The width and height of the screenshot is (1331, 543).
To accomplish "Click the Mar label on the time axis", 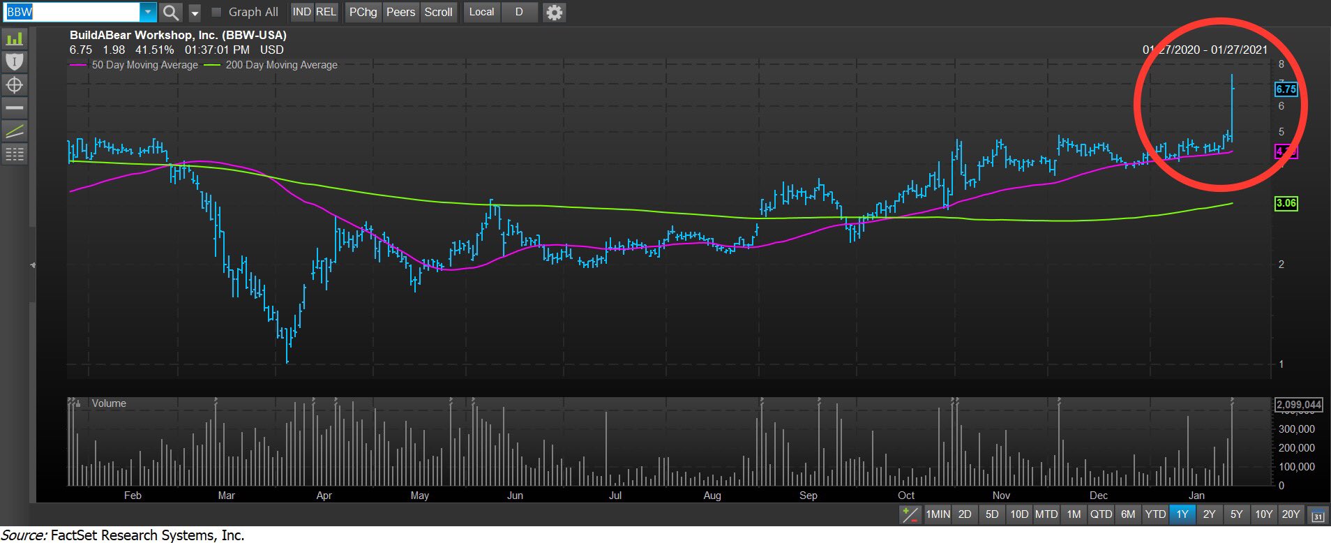I will (226, 496).
